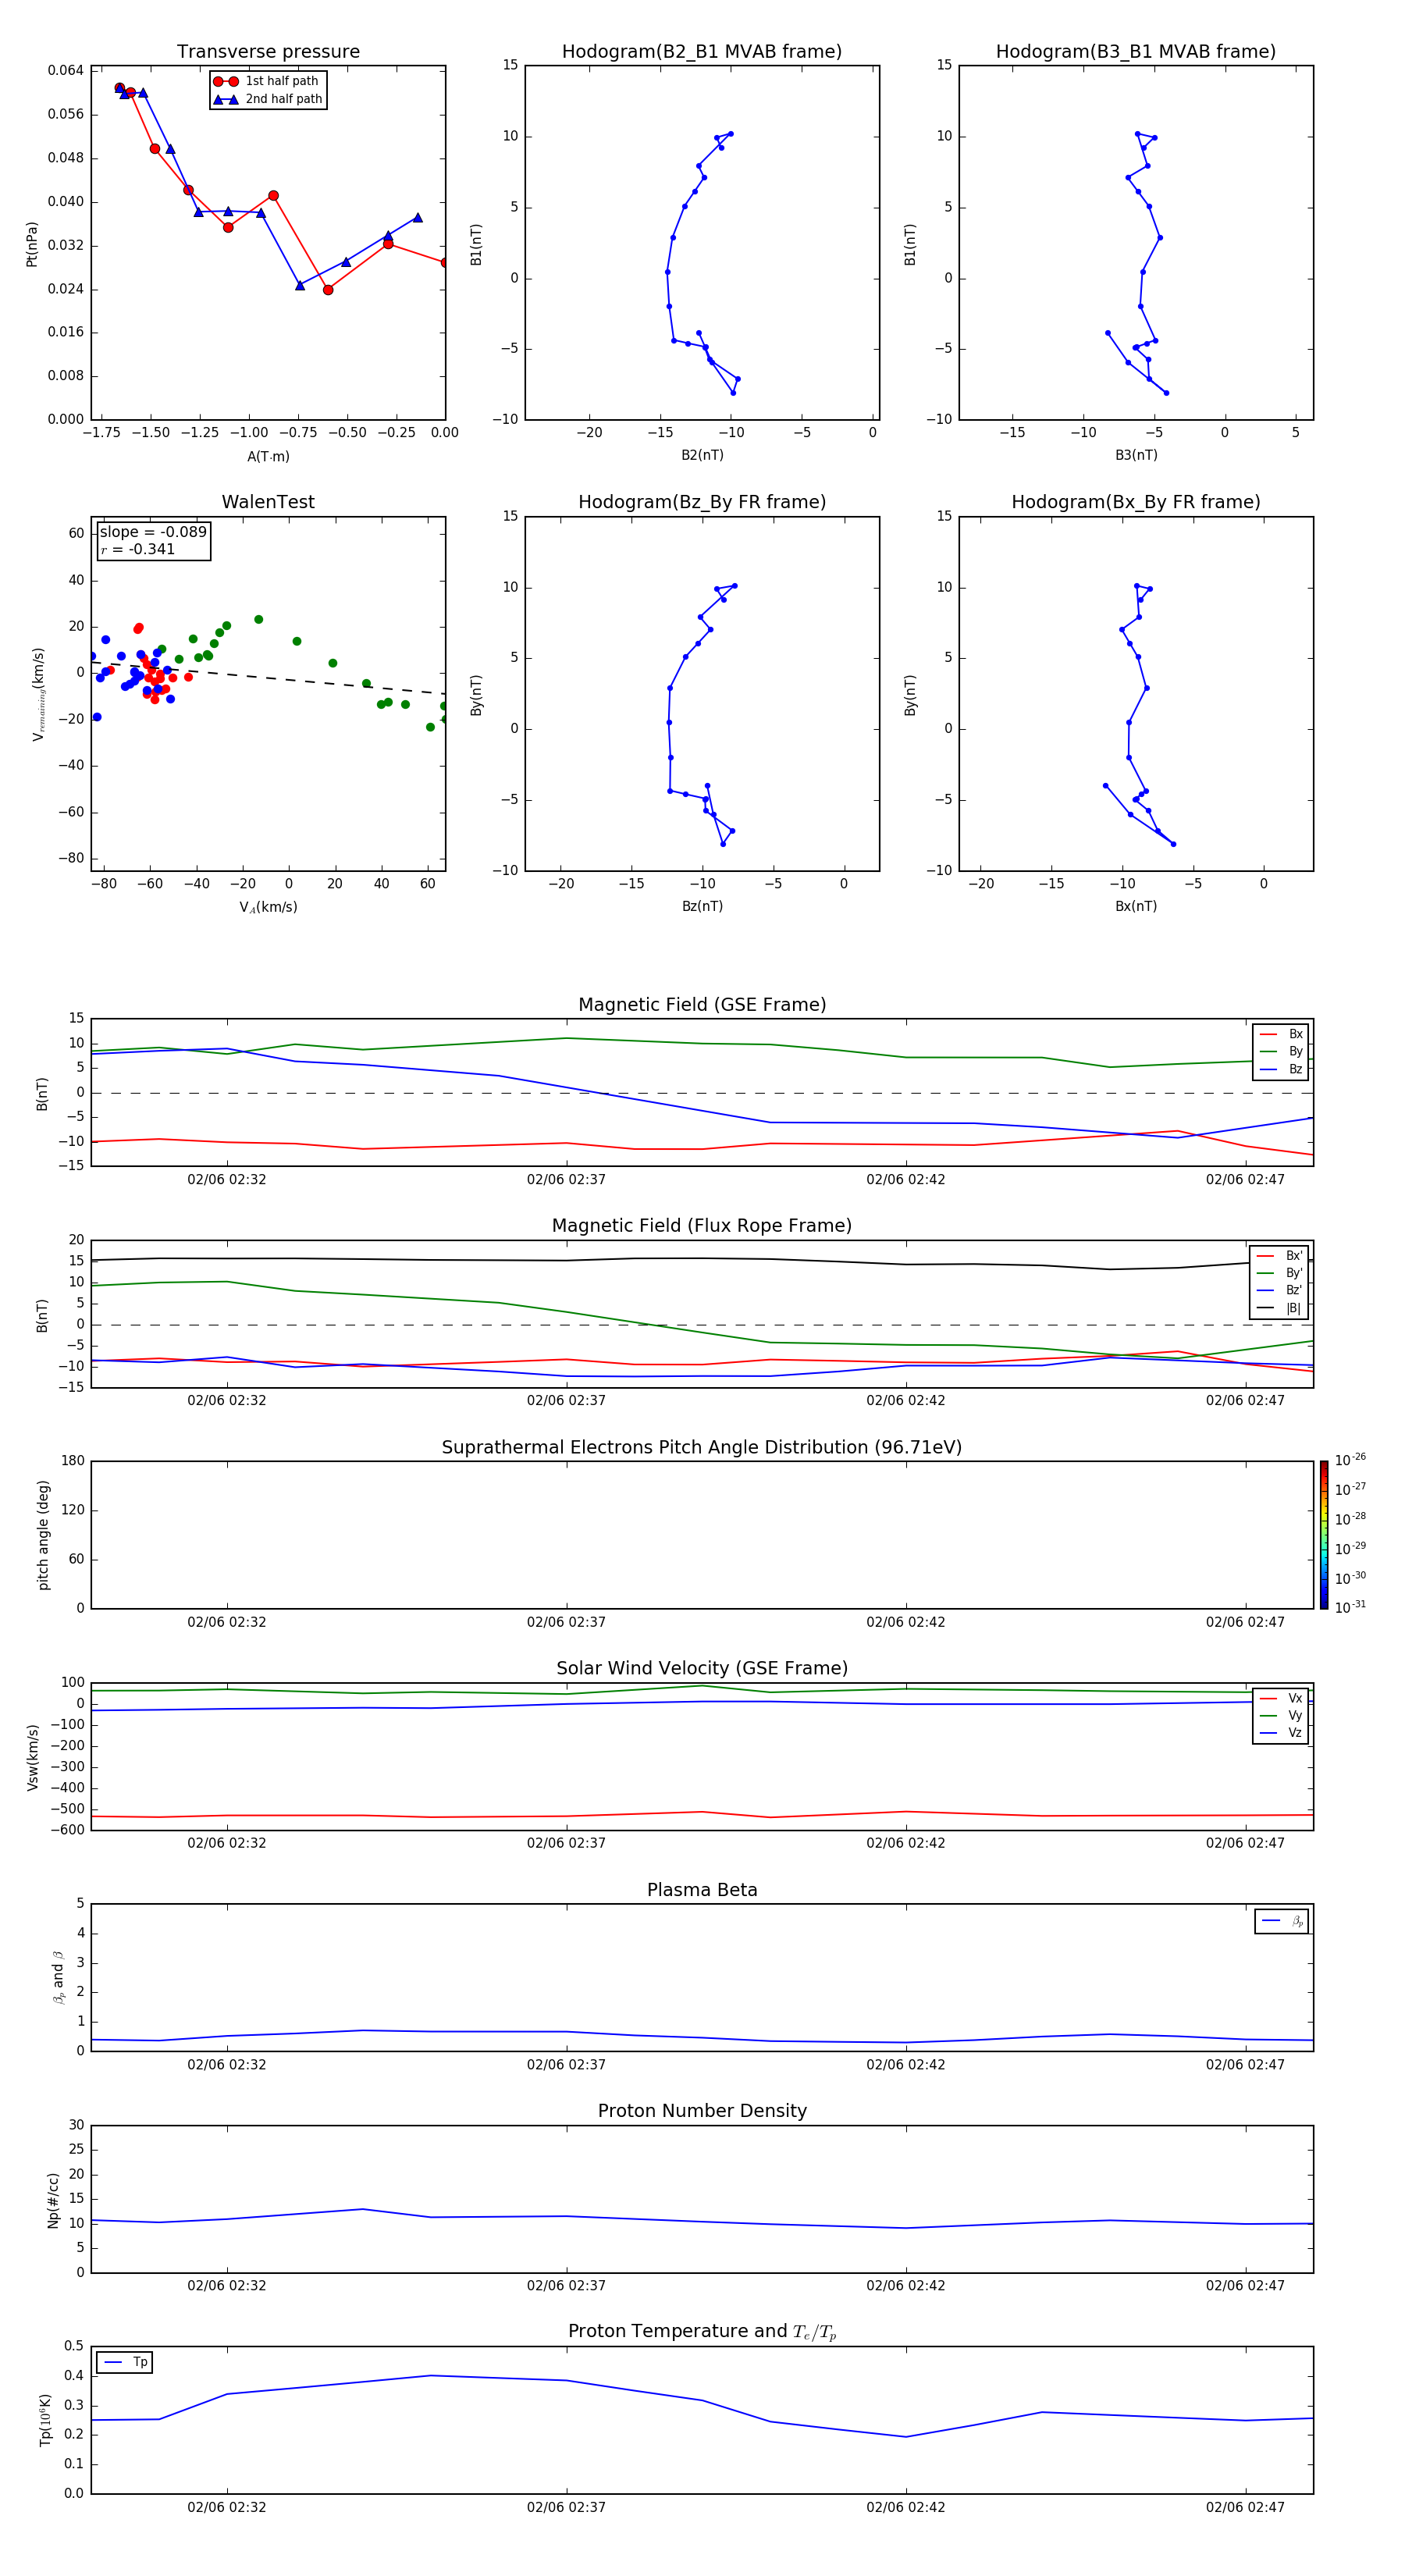Click the 'Hodogram(Bz_By FR frame)' title
The height and width of the screenshot is (2576, 1405).
click(x=702, y=502)
